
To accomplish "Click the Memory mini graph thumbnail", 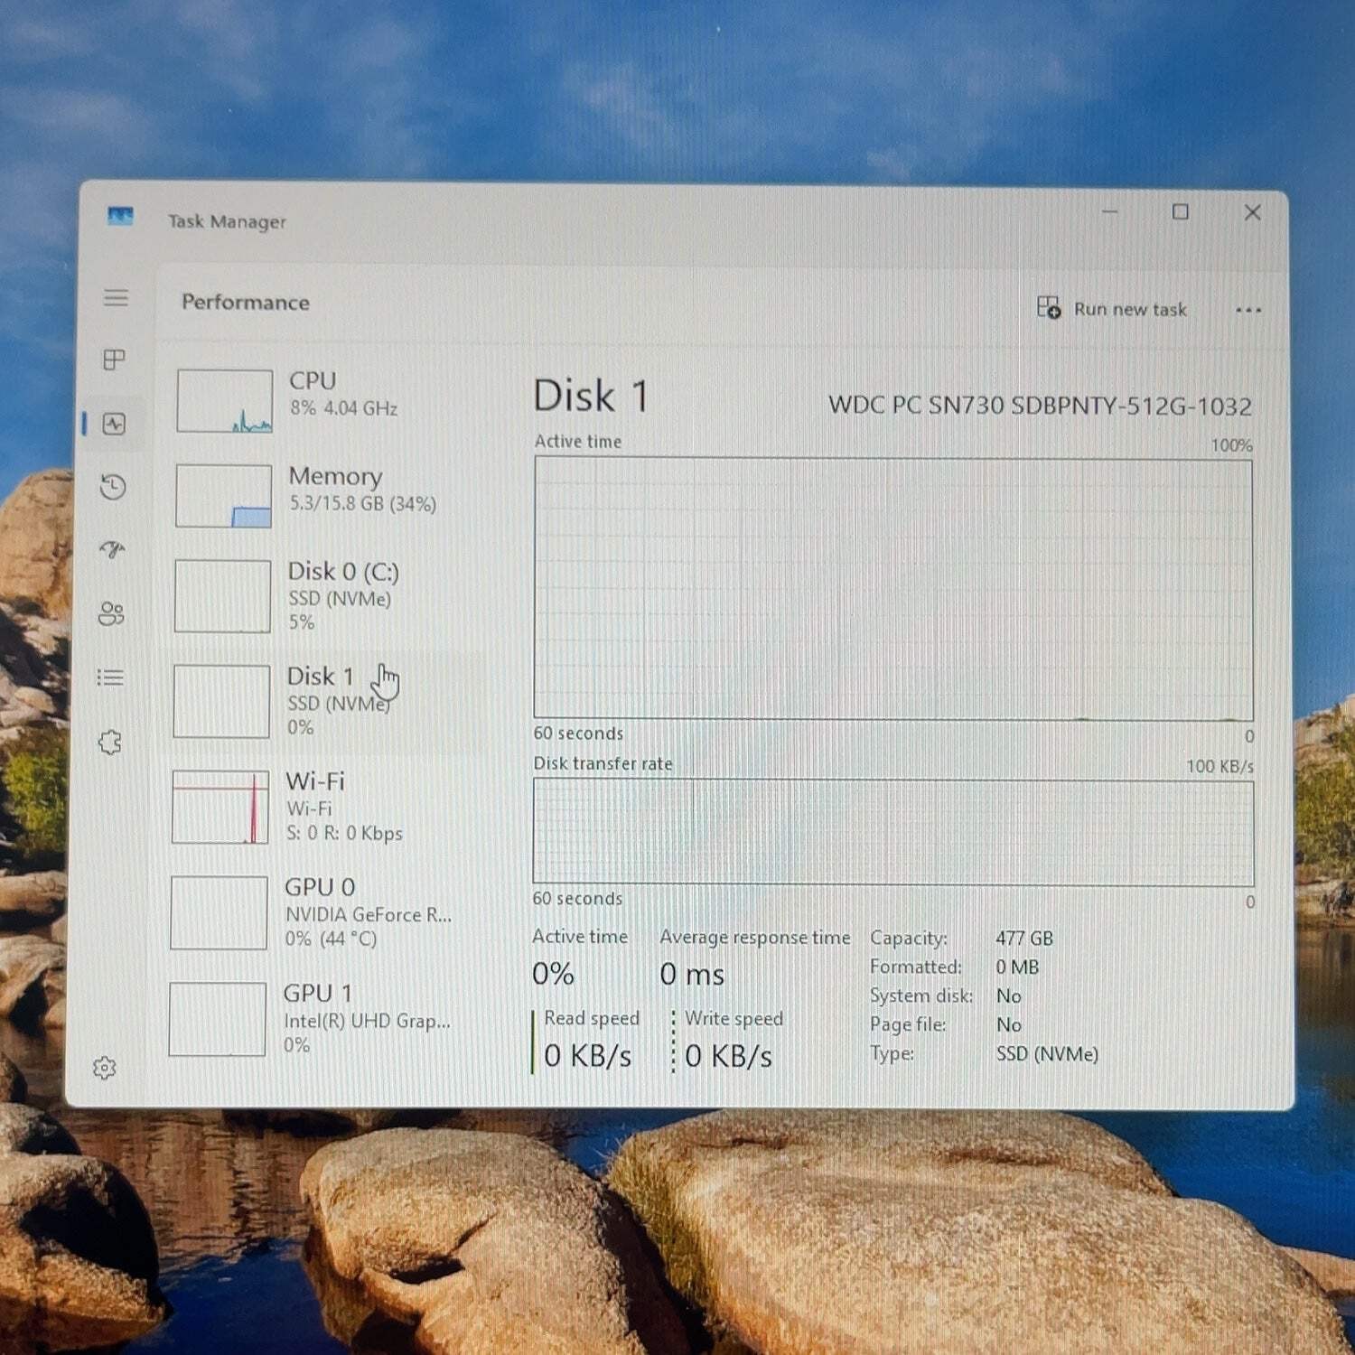I will [x=223, y=495].
